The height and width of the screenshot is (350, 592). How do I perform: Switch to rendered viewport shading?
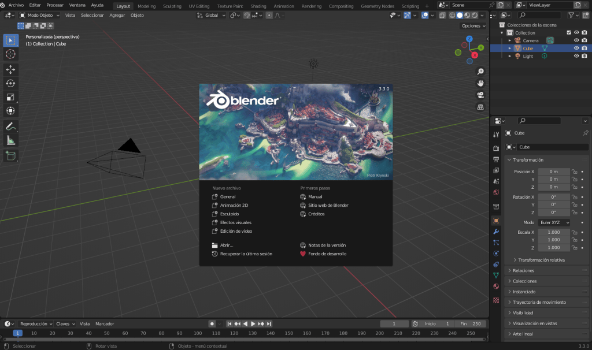[475, 16]
